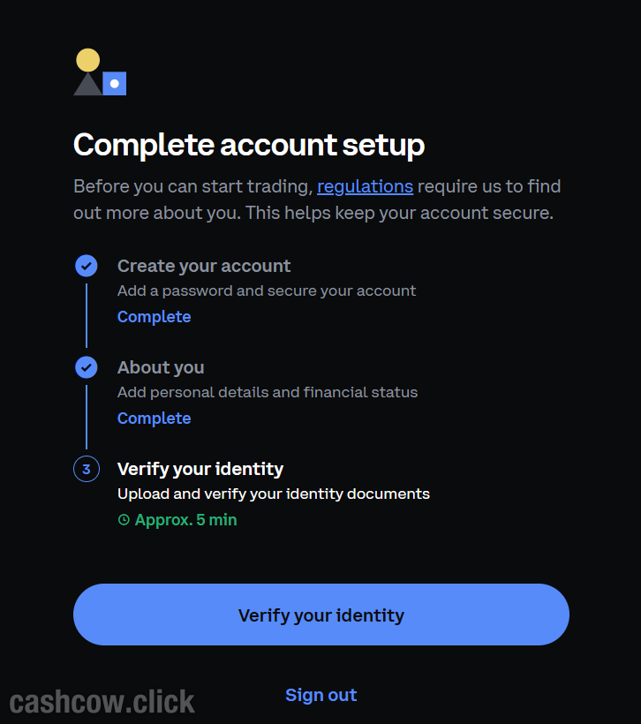Image resolution: width=641 pixels, height=724 pixels.
Task: Click the Complete account setup heading
Action: tap(249, 145)
